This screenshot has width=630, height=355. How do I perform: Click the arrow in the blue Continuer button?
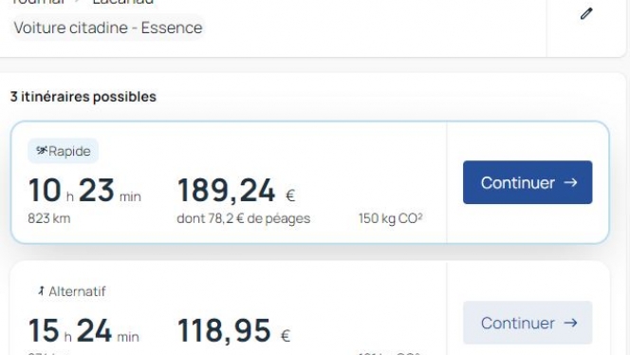pyautogui.click(x=570, y=182)
